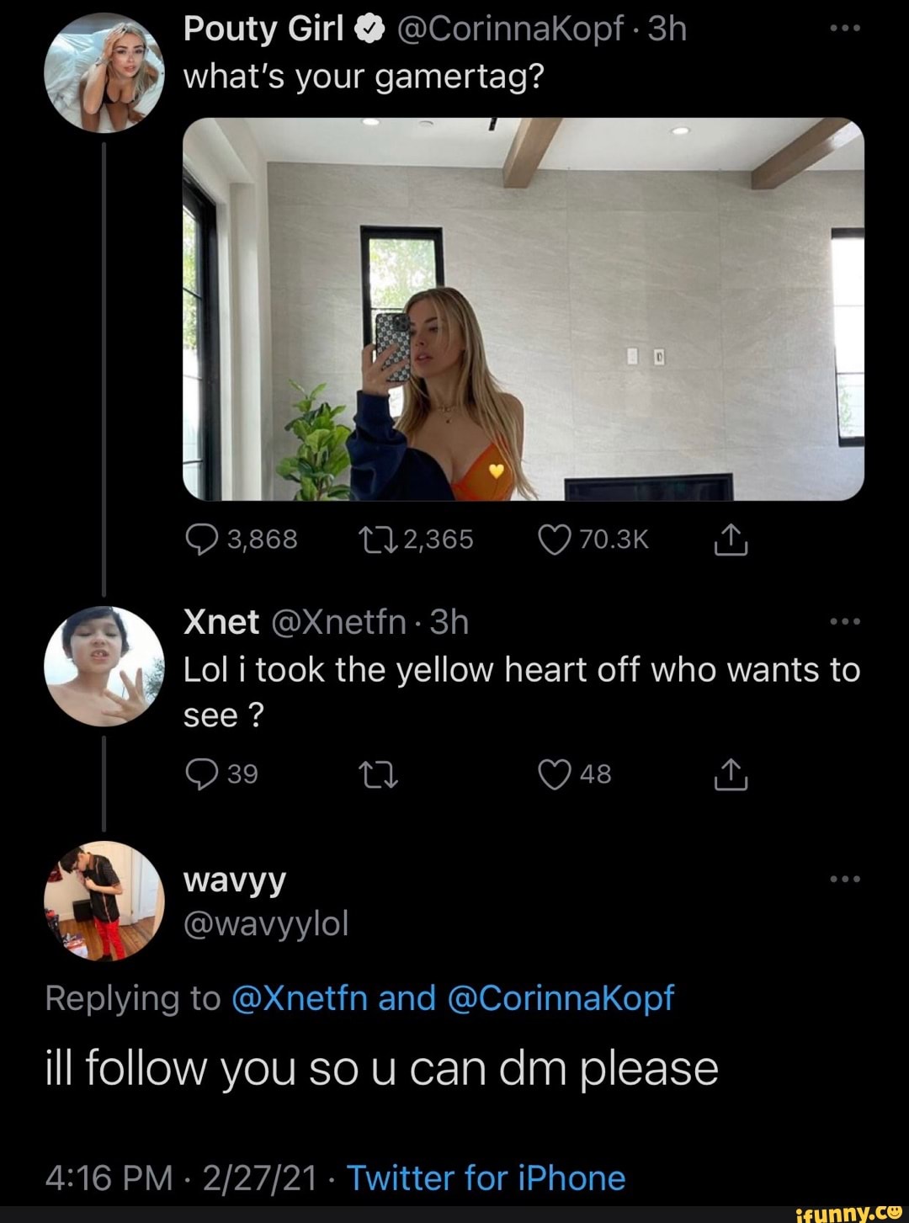Click the Xnet display name

coord(221,622)
